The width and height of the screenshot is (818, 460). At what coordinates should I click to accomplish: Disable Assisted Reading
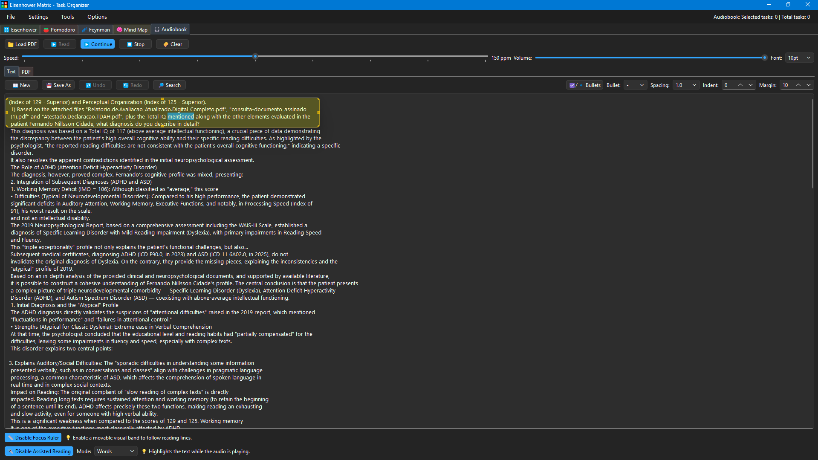point(39,451)
